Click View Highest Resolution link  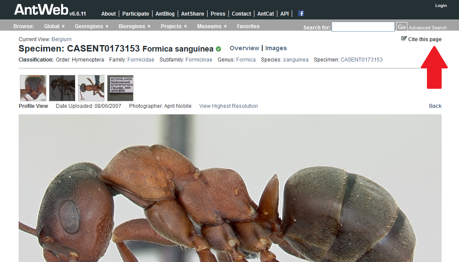pyautogui.click(x=228, y=106)
